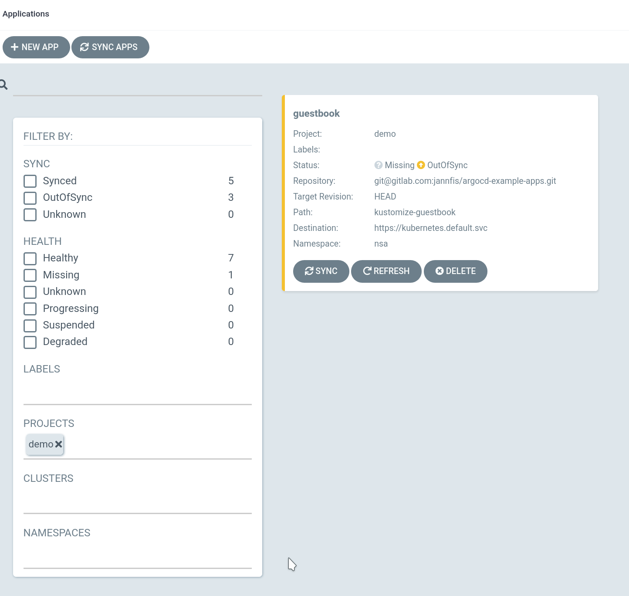Click the Missing health status icon

[379, 165]
